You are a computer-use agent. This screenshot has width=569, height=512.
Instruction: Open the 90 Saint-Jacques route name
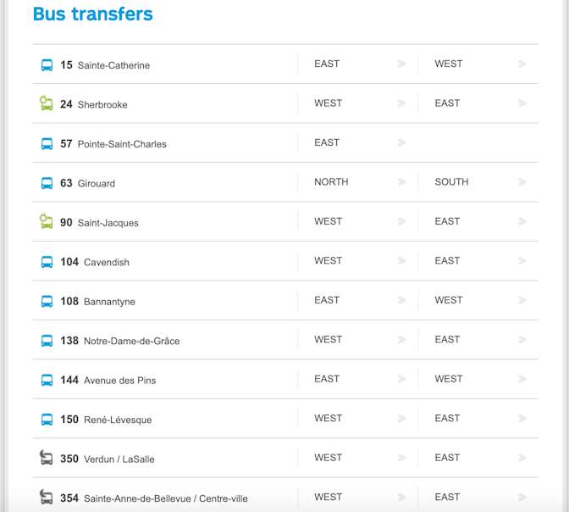point(99,222)
